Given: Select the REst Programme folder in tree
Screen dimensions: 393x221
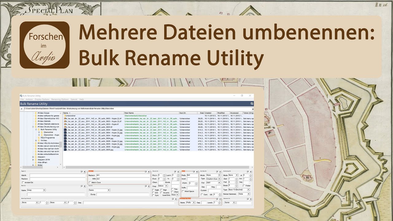Looking at the screenshot, I should [48, 138].
